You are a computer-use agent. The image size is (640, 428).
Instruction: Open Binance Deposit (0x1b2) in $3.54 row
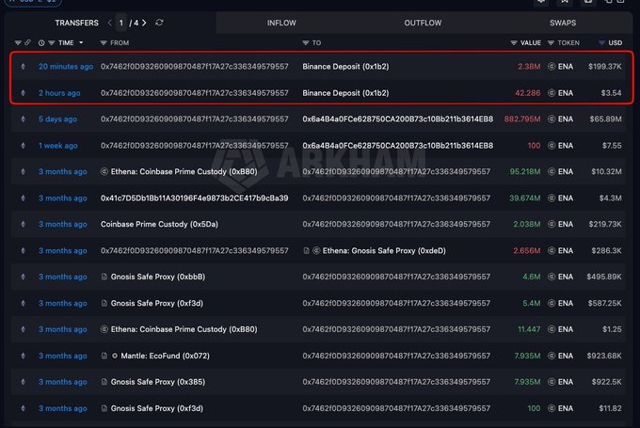point(345,93)
